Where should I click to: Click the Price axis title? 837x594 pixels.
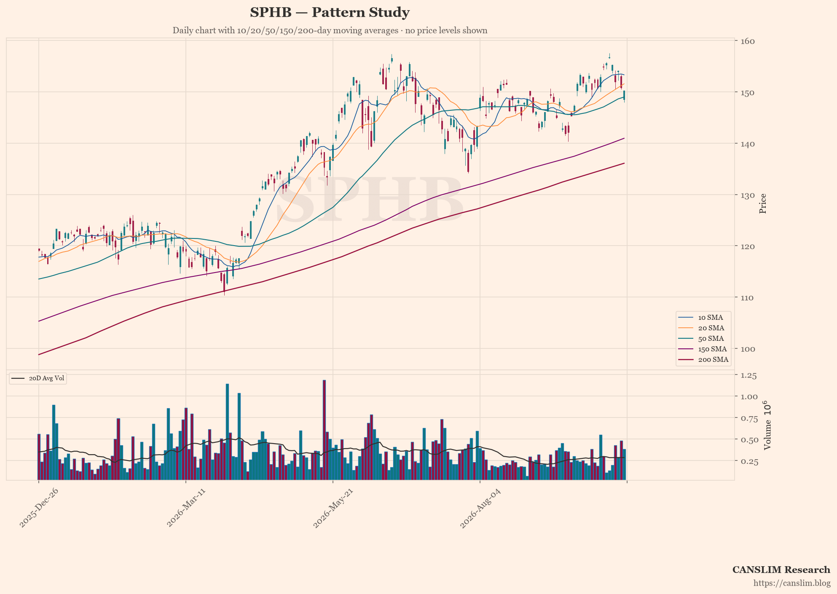[763, 203]
